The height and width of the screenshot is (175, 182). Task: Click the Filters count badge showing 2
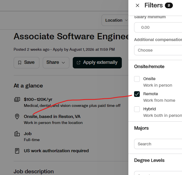tap(169, 5)
